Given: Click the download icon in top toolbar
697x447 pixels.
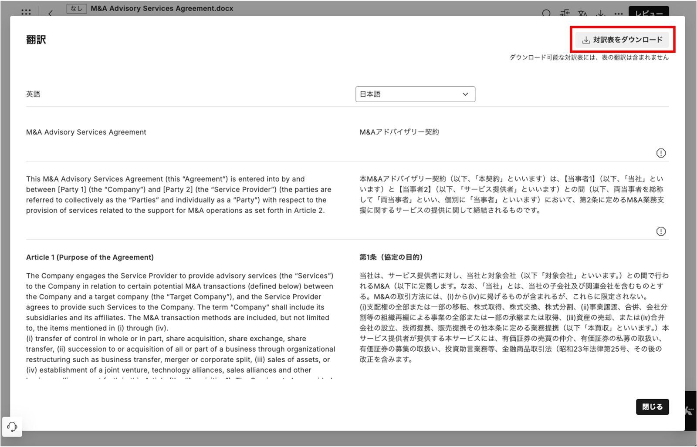Looking at the screenshot, I should (601, 13).
